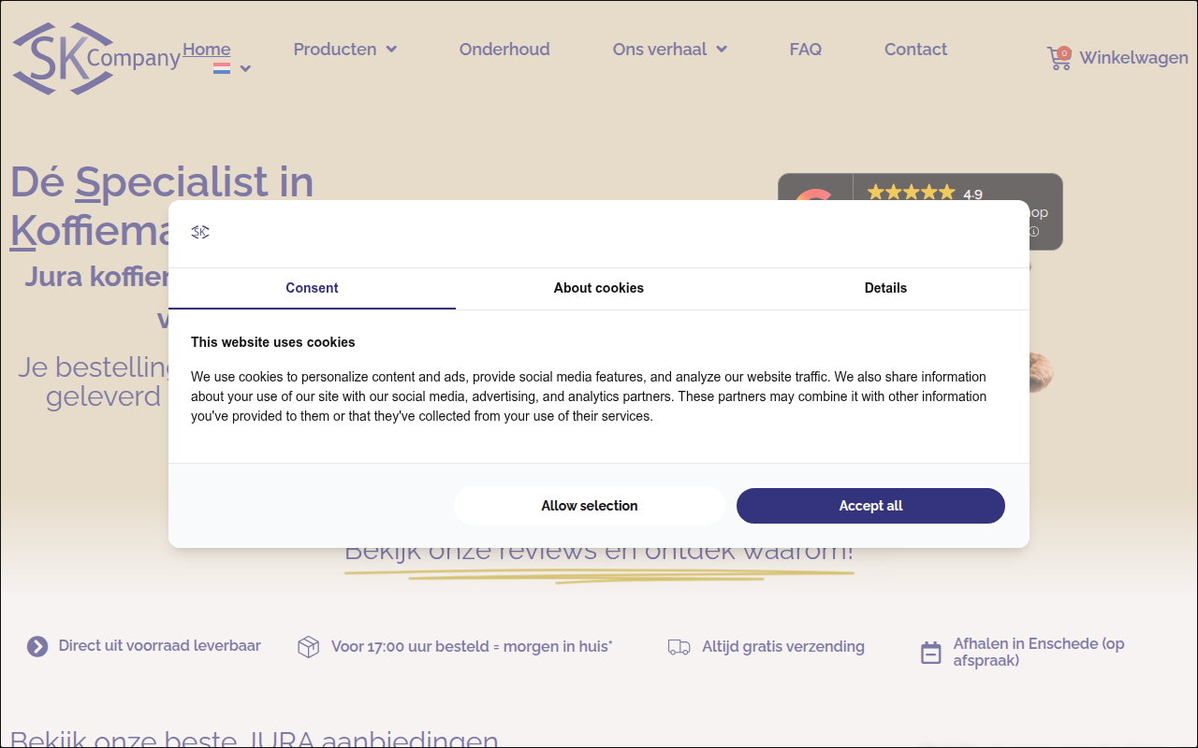Click the Dutch flag language icon
1198x748 pixels.
click(222, 68)
